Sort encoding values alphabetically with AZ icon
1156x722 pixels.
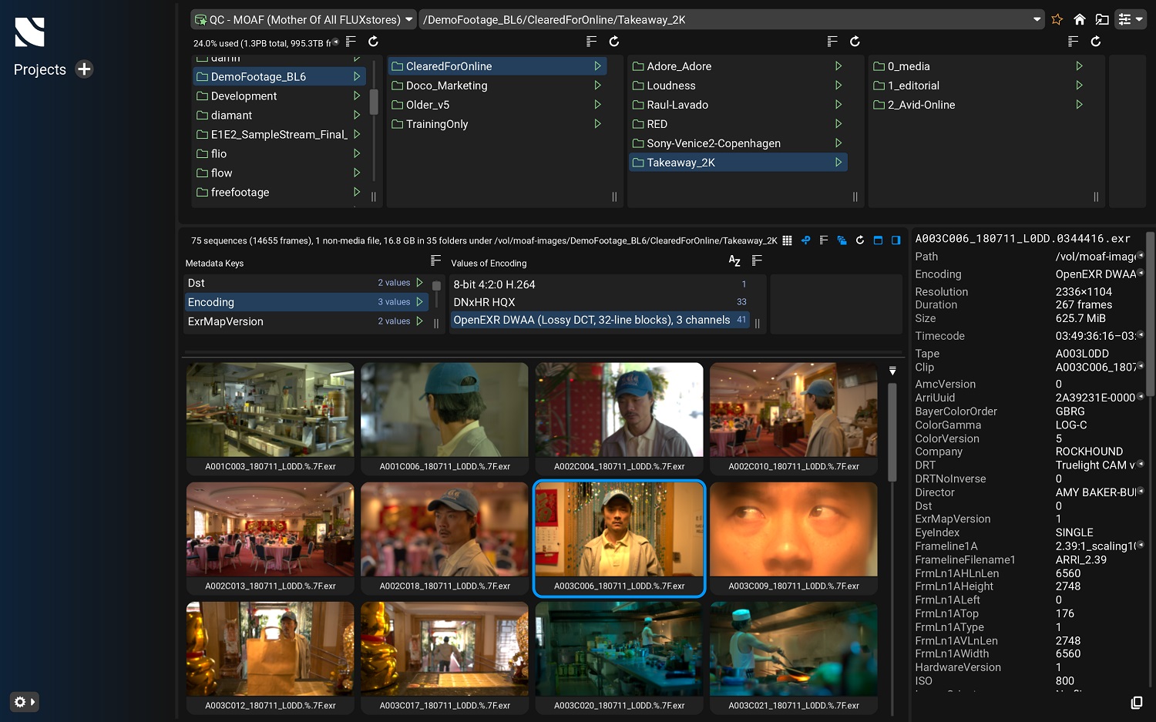[734, 261]
